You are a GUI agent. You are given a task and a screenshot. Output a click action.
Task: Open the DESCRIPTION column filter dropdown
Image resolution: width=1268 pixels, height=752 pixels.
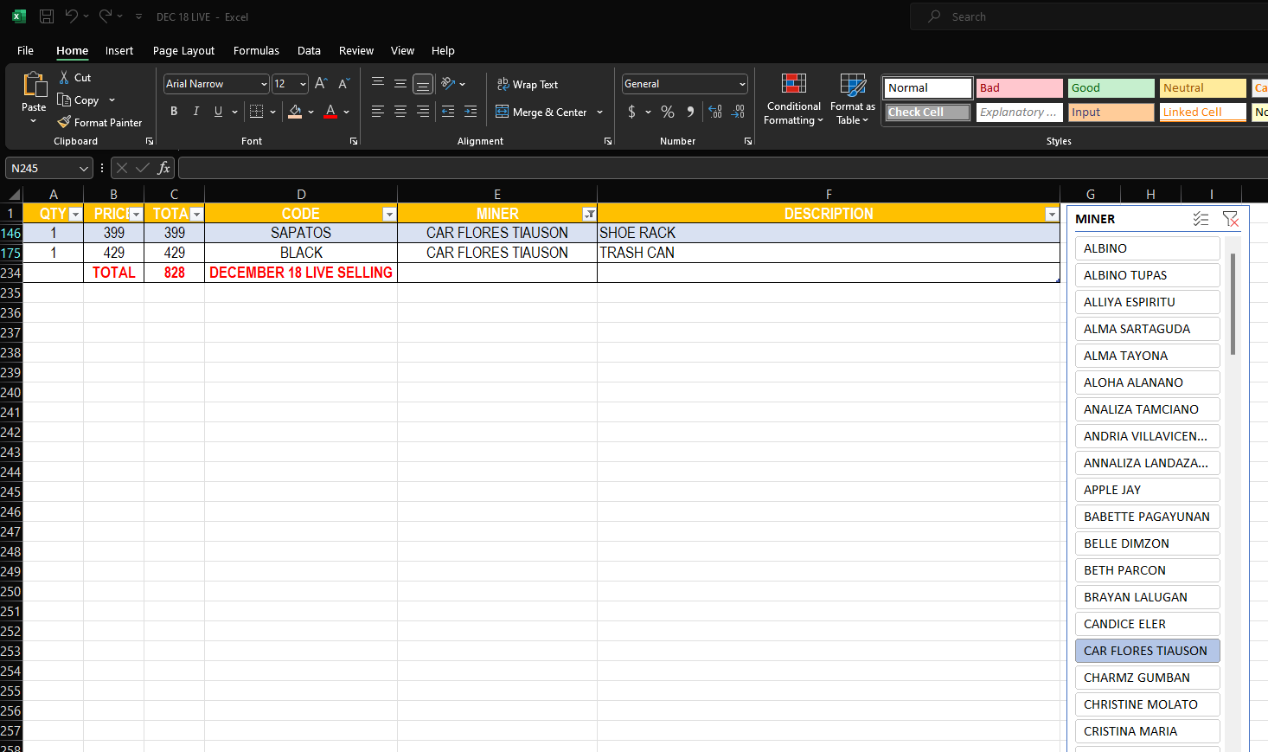(1052, 215)
